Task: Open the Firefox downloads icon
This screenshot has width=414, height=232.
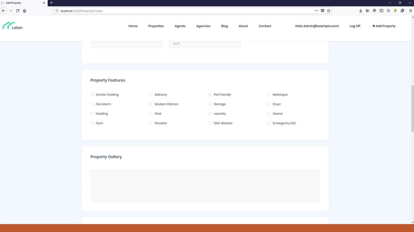Action: (361, 11)
